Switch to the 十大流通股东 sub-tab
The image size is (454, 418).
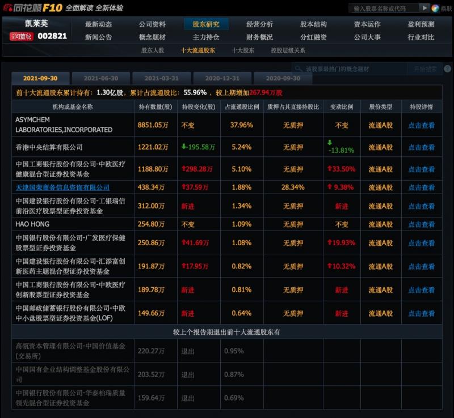197,50
